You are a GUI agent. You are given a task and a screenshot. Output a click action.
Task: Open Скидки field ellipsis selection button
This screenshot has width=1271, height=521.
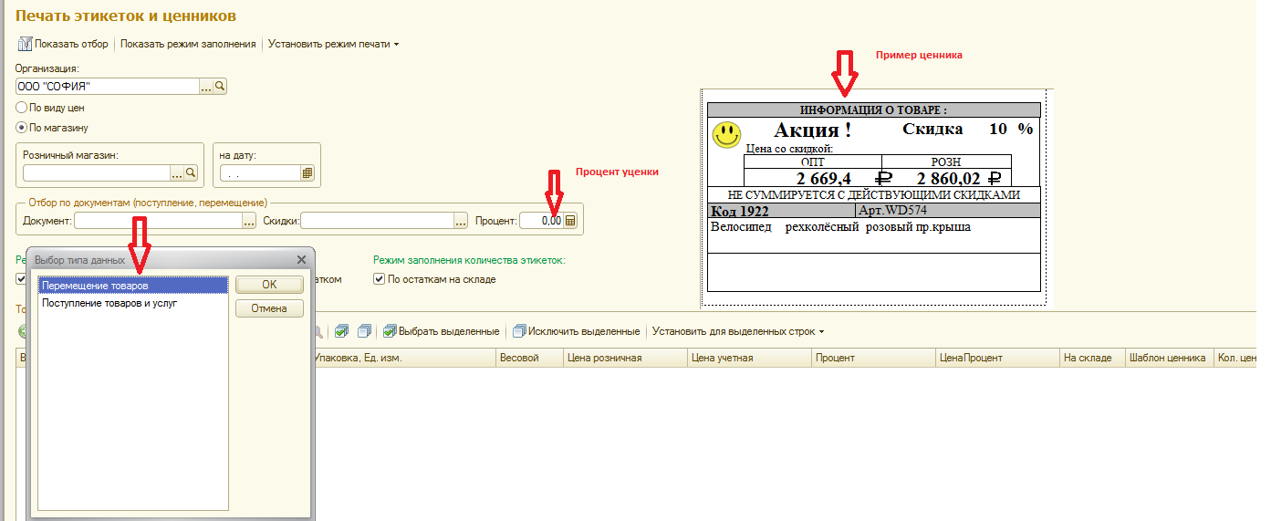[x=462, y=220]
